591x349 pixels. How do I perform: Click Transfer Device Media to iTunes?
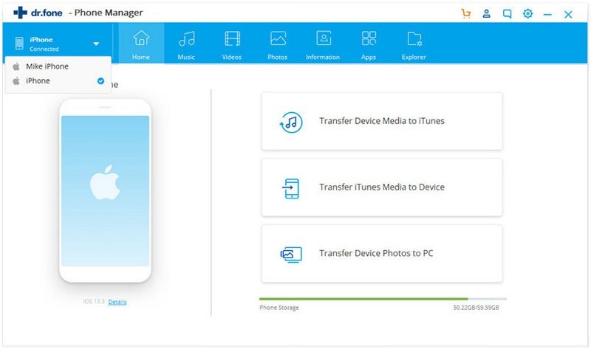(382, 121)
